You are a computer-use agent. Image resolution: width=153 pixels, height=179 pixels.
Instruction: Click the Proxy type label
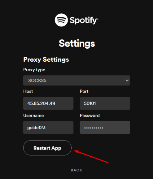pyautogui.click(x=34, y=70)
